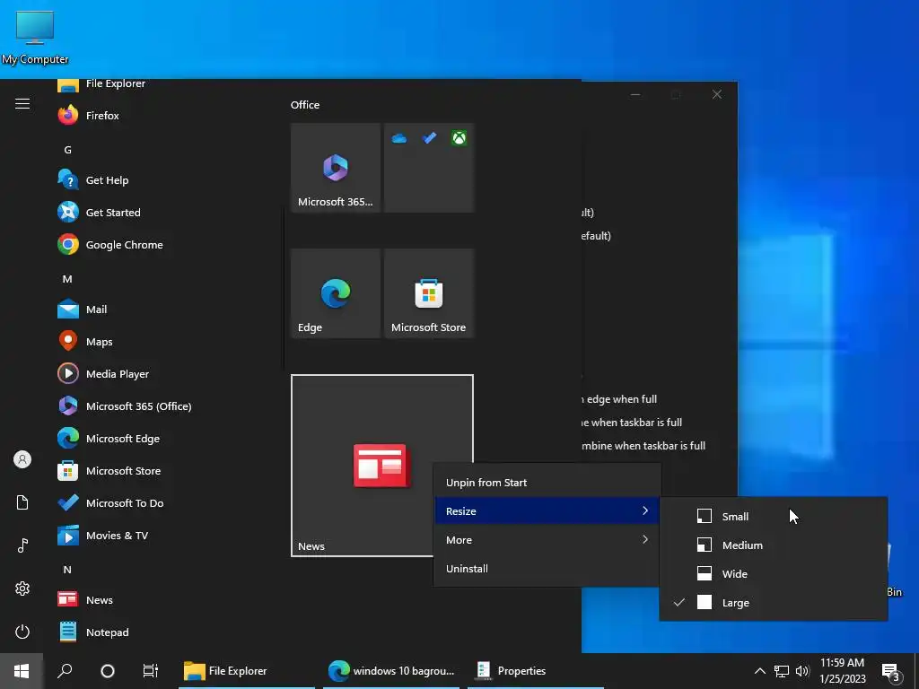Switch to File Explorer taskbar window
Image resolution: width=919 pixels, height=689 pixels.
coord(247,671)
